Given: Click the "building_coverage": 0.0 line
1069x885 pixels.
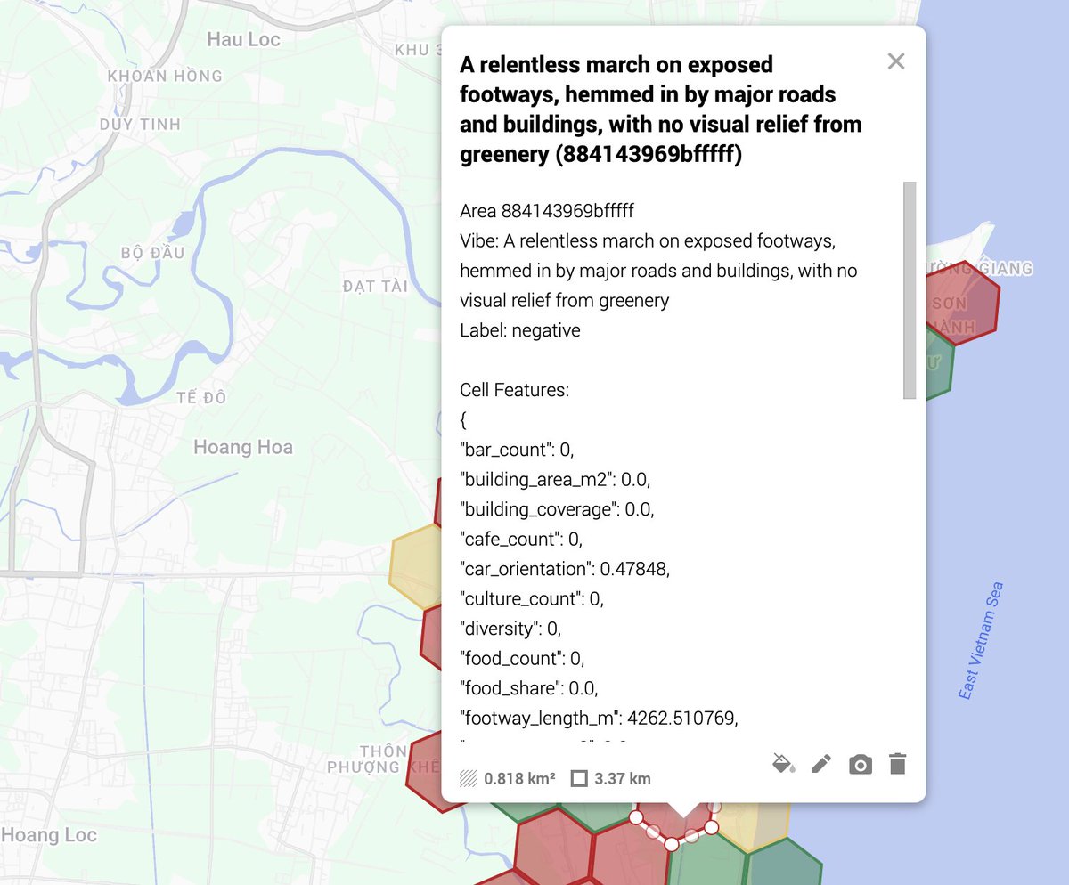Looking at the screenshot, I should click(558, 509).
